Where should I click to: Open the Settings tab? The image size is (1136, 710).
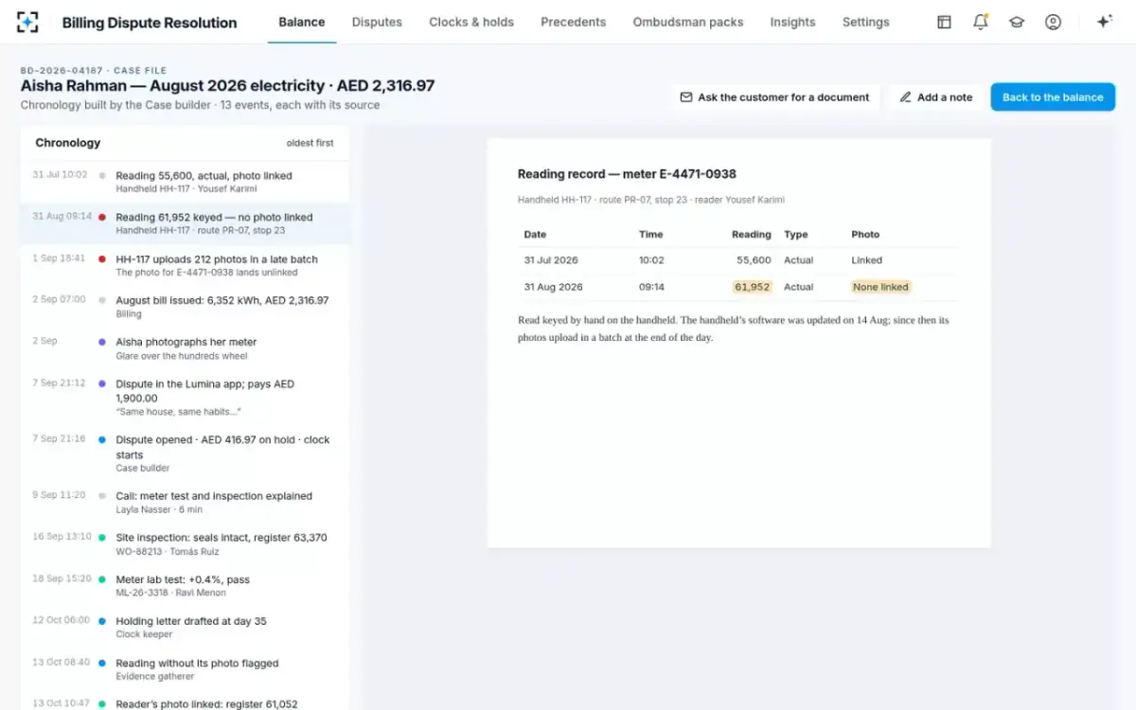(865, 22)
